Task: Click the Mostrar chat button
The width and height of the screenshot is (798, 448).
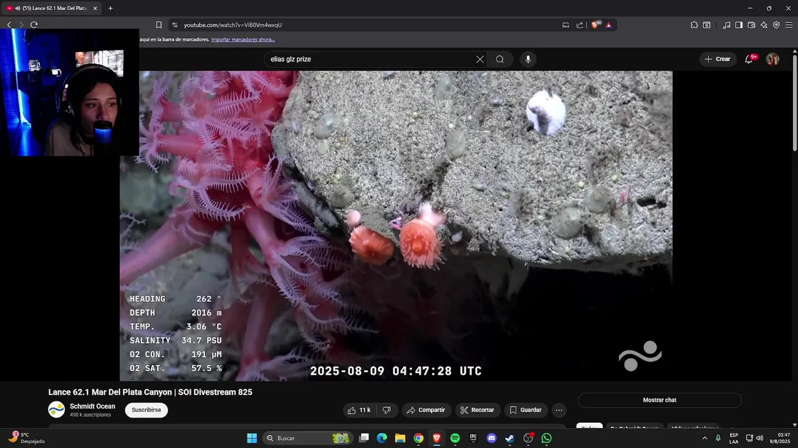Action: click(x=660, y=400)
